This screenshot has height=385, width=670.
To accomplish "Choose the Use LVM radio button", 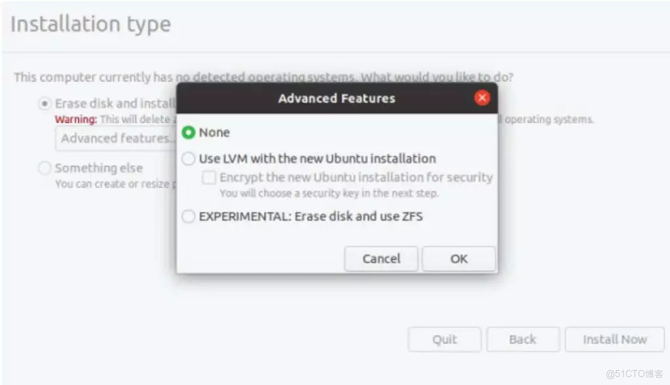I will point(189,158).
